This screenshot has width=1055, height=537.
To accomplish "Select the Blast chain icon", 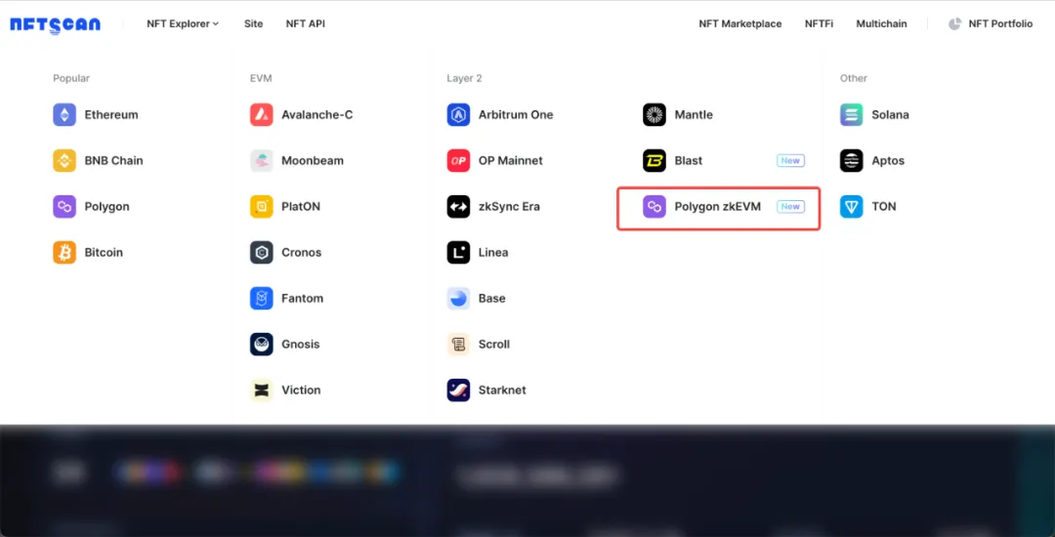I will tap(654, 161).
